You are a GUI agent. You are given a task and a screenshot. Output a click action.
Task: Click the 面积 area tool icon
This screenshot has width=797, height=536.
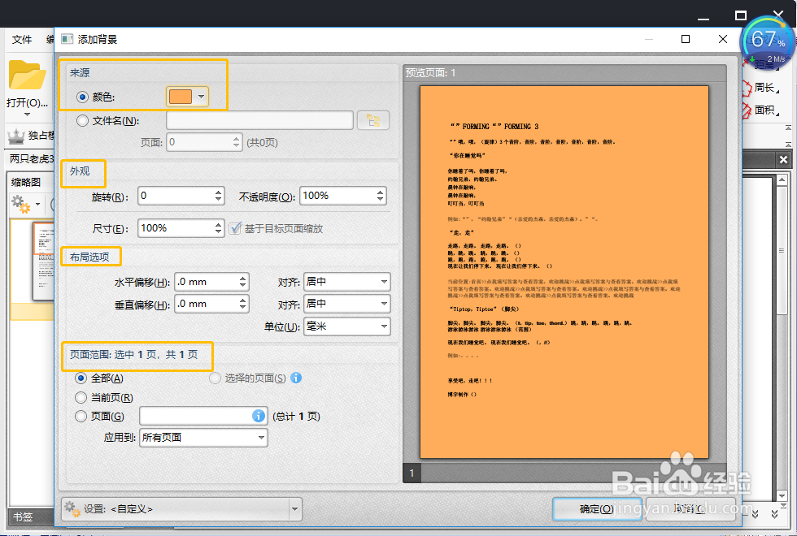coord(747,110)
